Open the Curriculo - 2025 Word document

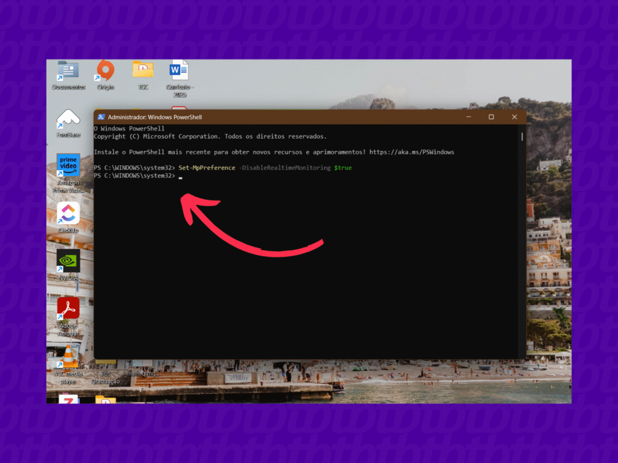pyautogui.click(x=180, y=79)
